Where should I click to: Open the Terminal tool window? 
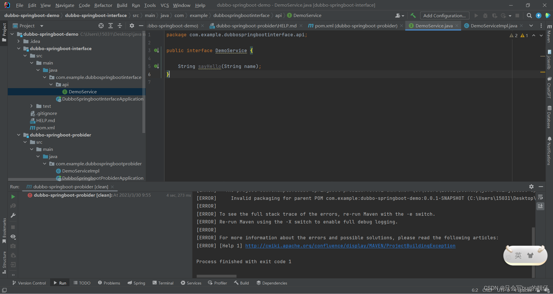(163, 283)
